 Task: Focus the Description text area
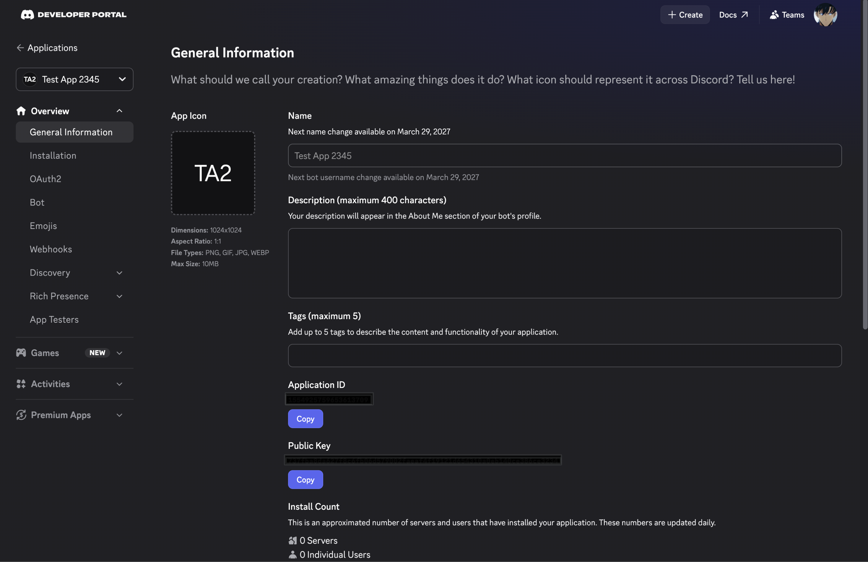click(x=565, y=263)
